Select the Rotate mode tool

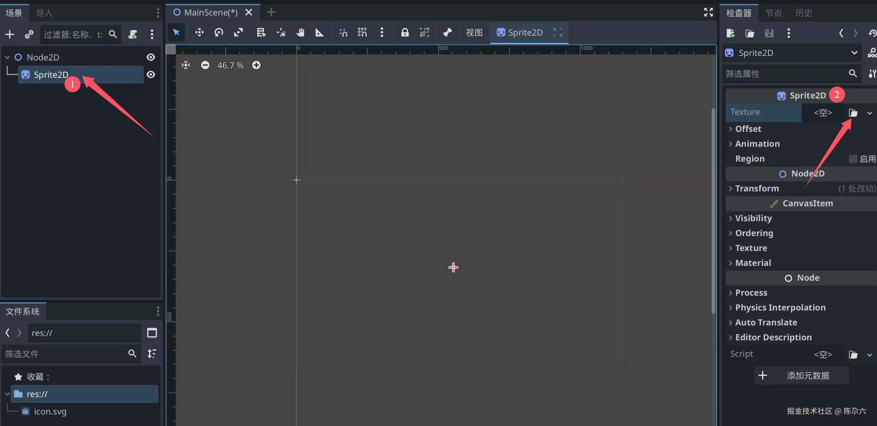click(219, 32)
